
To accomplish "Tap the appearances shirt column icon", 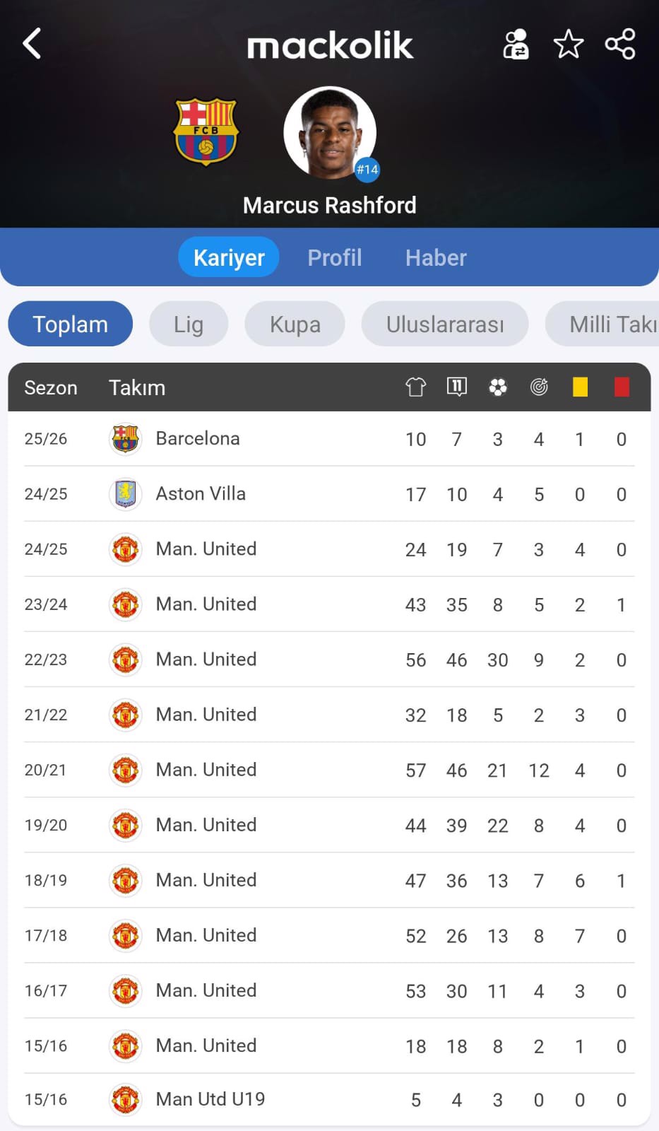I will [x=415, y=387].
